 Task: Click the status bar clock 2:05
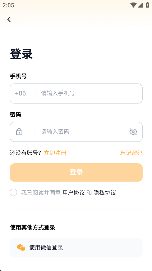(8, 5)
